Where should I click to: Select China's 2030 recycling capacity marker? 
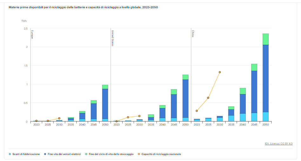pos(220,72)
